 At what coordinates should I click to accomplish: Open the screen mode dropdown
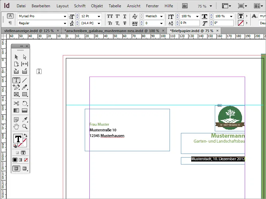(x=242, y=6)
